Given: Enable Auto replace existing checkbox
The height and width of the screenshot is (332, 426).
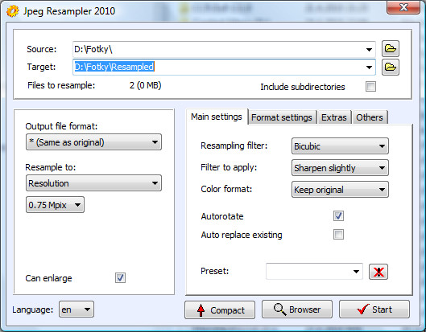Looking at the screenshot, I should pos(338,235).
